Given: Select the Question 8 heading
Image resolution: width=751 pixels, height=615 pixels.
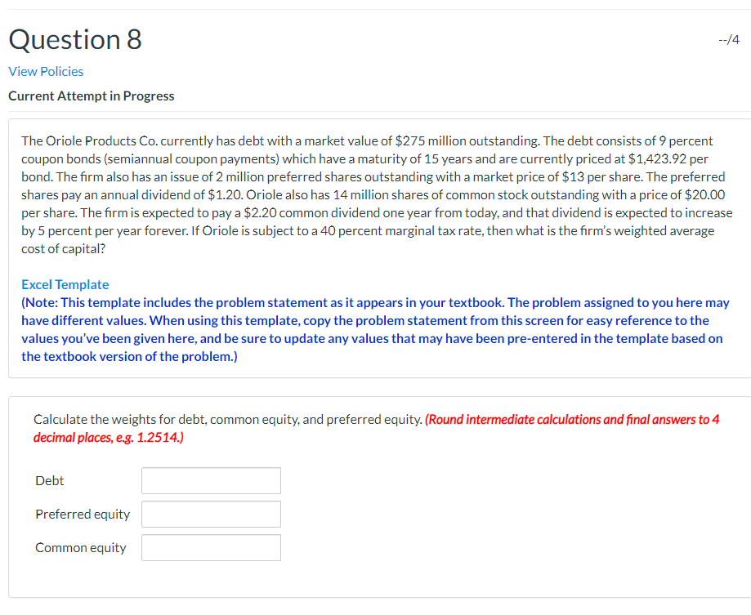Looking at the screenshot, I should click(x=74, y=39).
